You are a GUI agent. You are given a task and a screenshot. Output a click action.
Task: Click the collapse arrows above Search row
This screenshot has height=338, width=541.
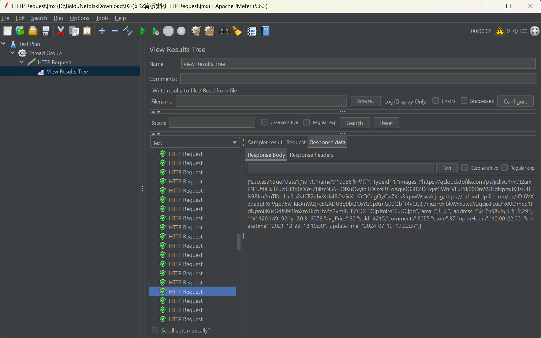pyautogui.click(x=156, y=112)
